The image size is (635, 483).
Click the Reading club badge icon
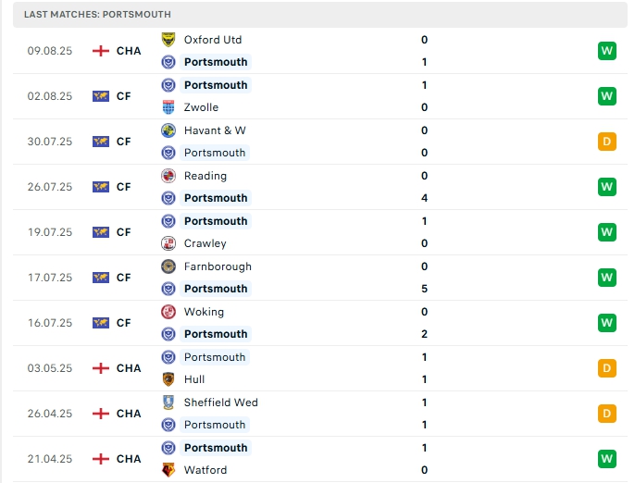point(168,176)
